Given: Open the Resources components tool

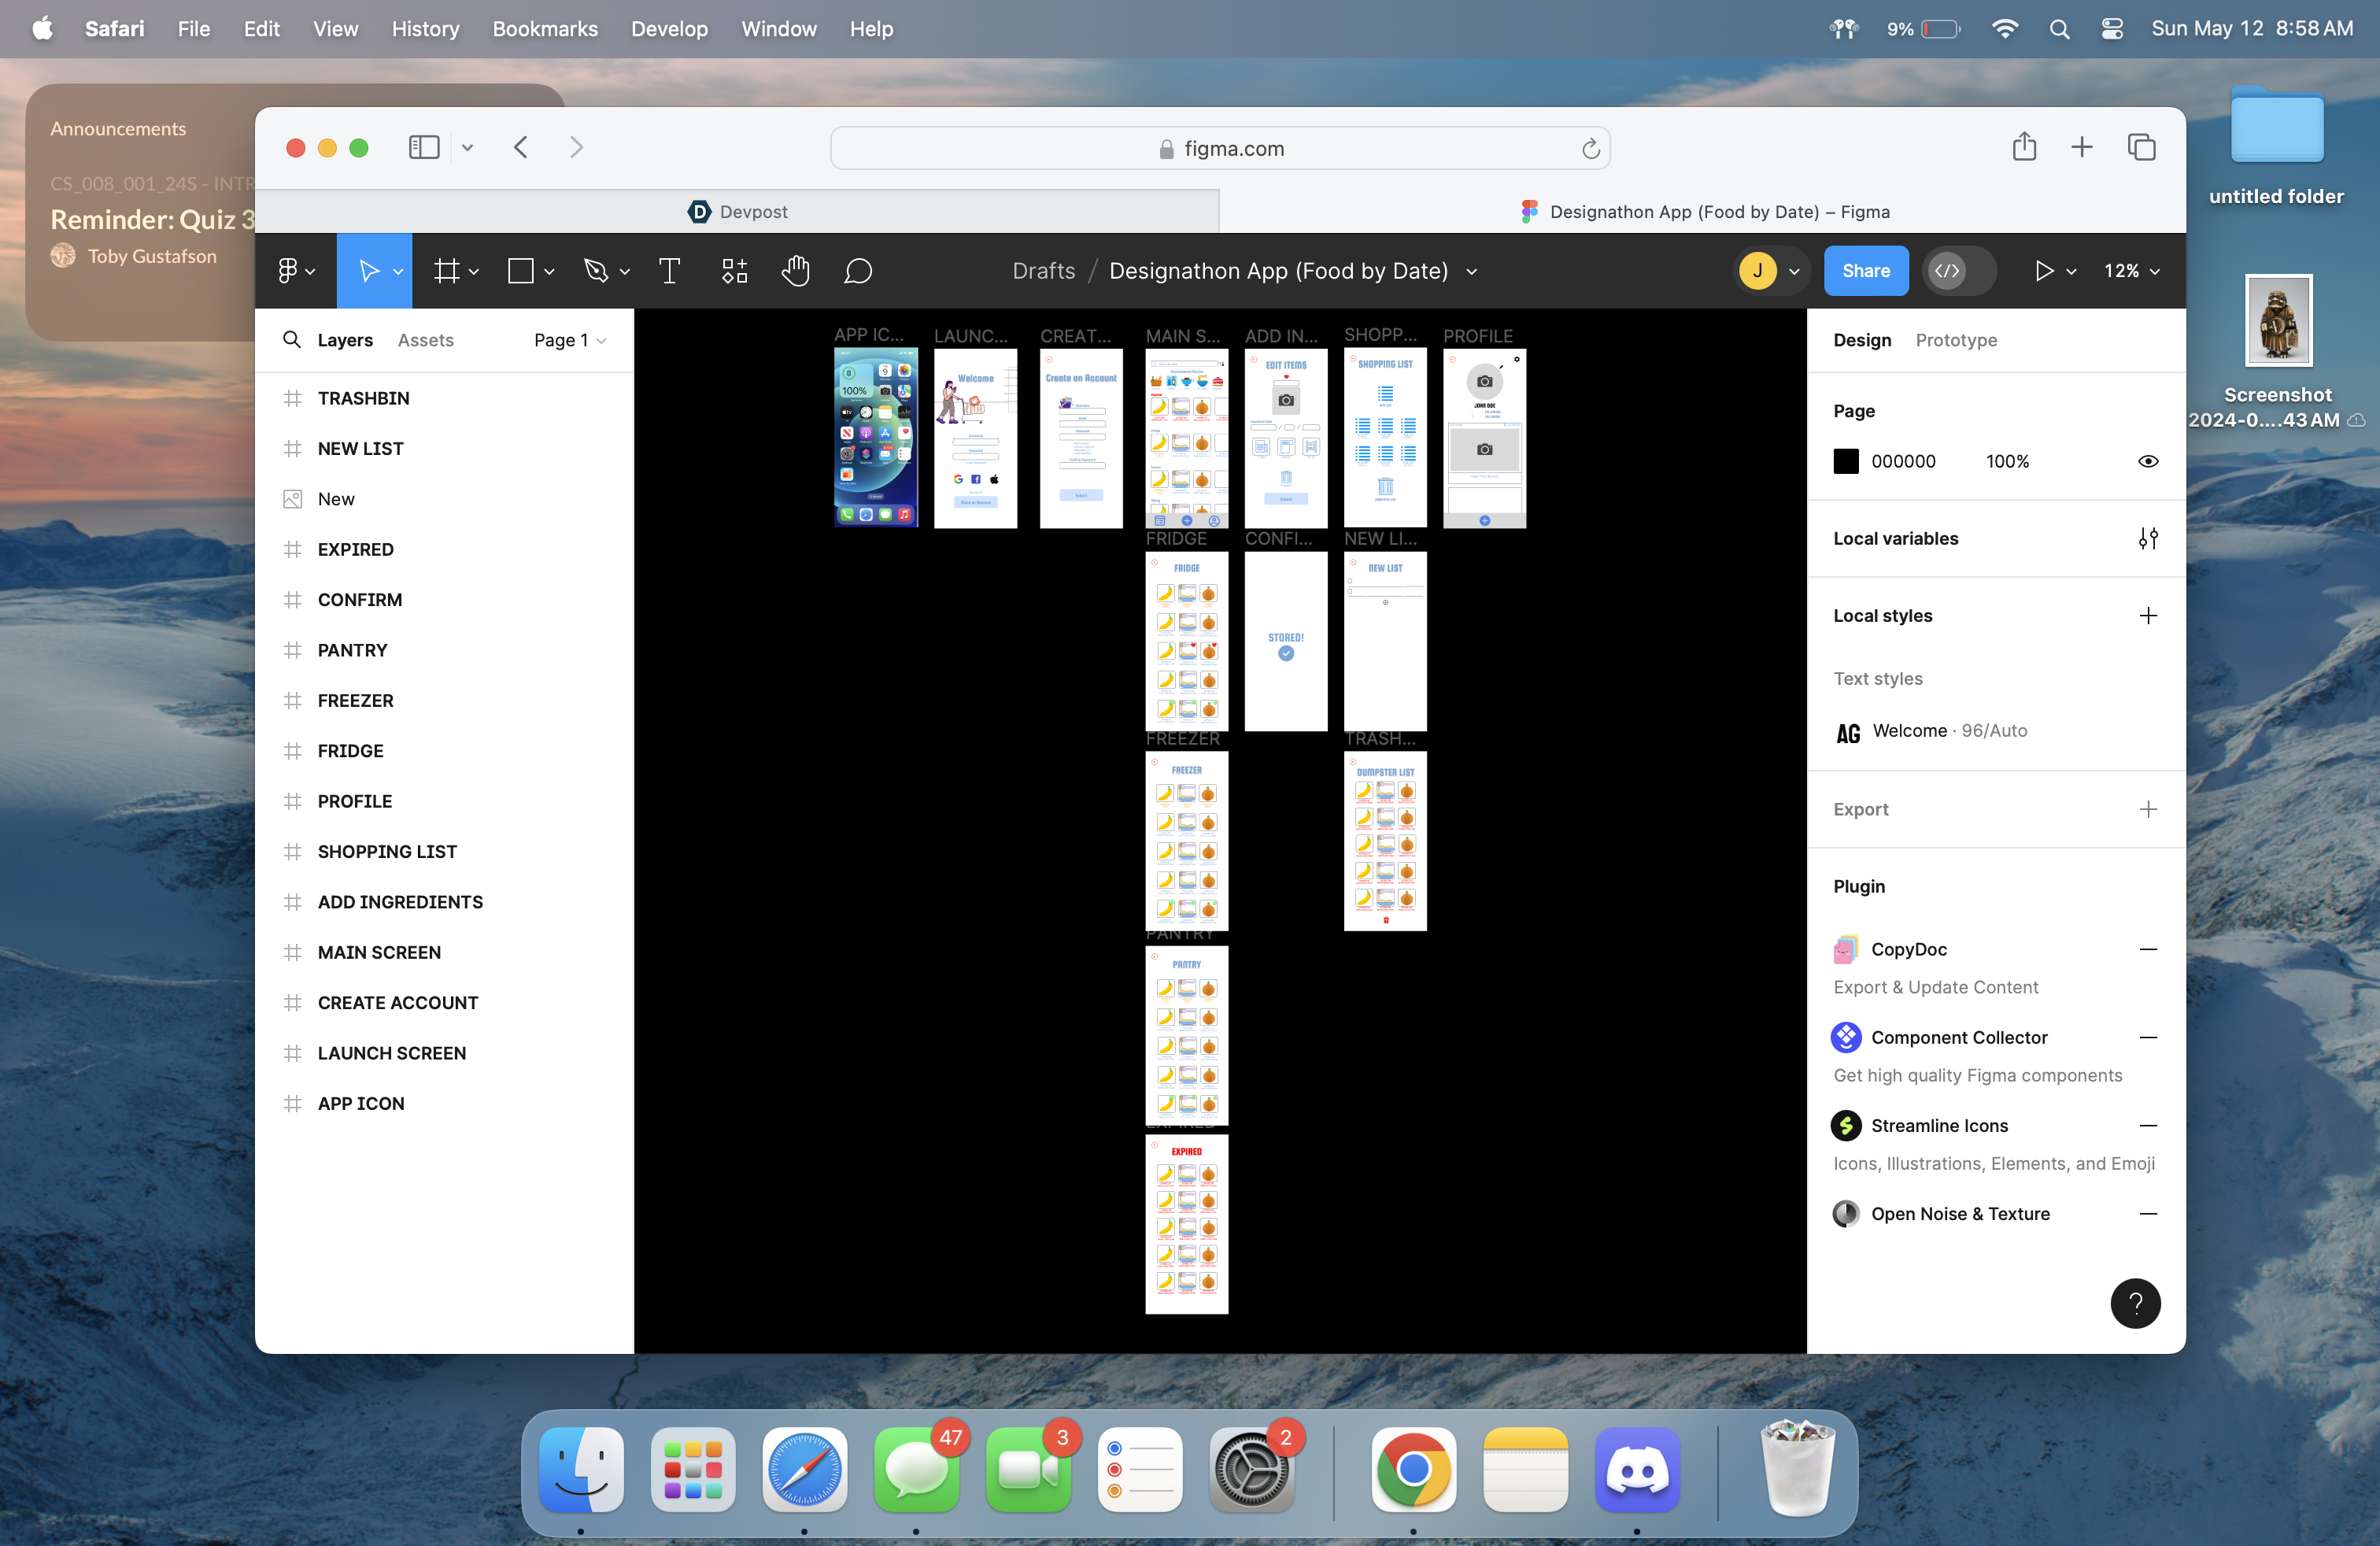Looking at the screenshot, I should [734, 271].
